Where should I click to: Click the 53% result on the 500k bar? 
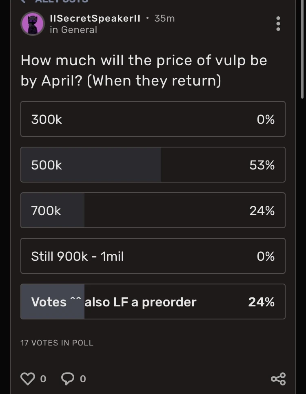coord(262,165)
